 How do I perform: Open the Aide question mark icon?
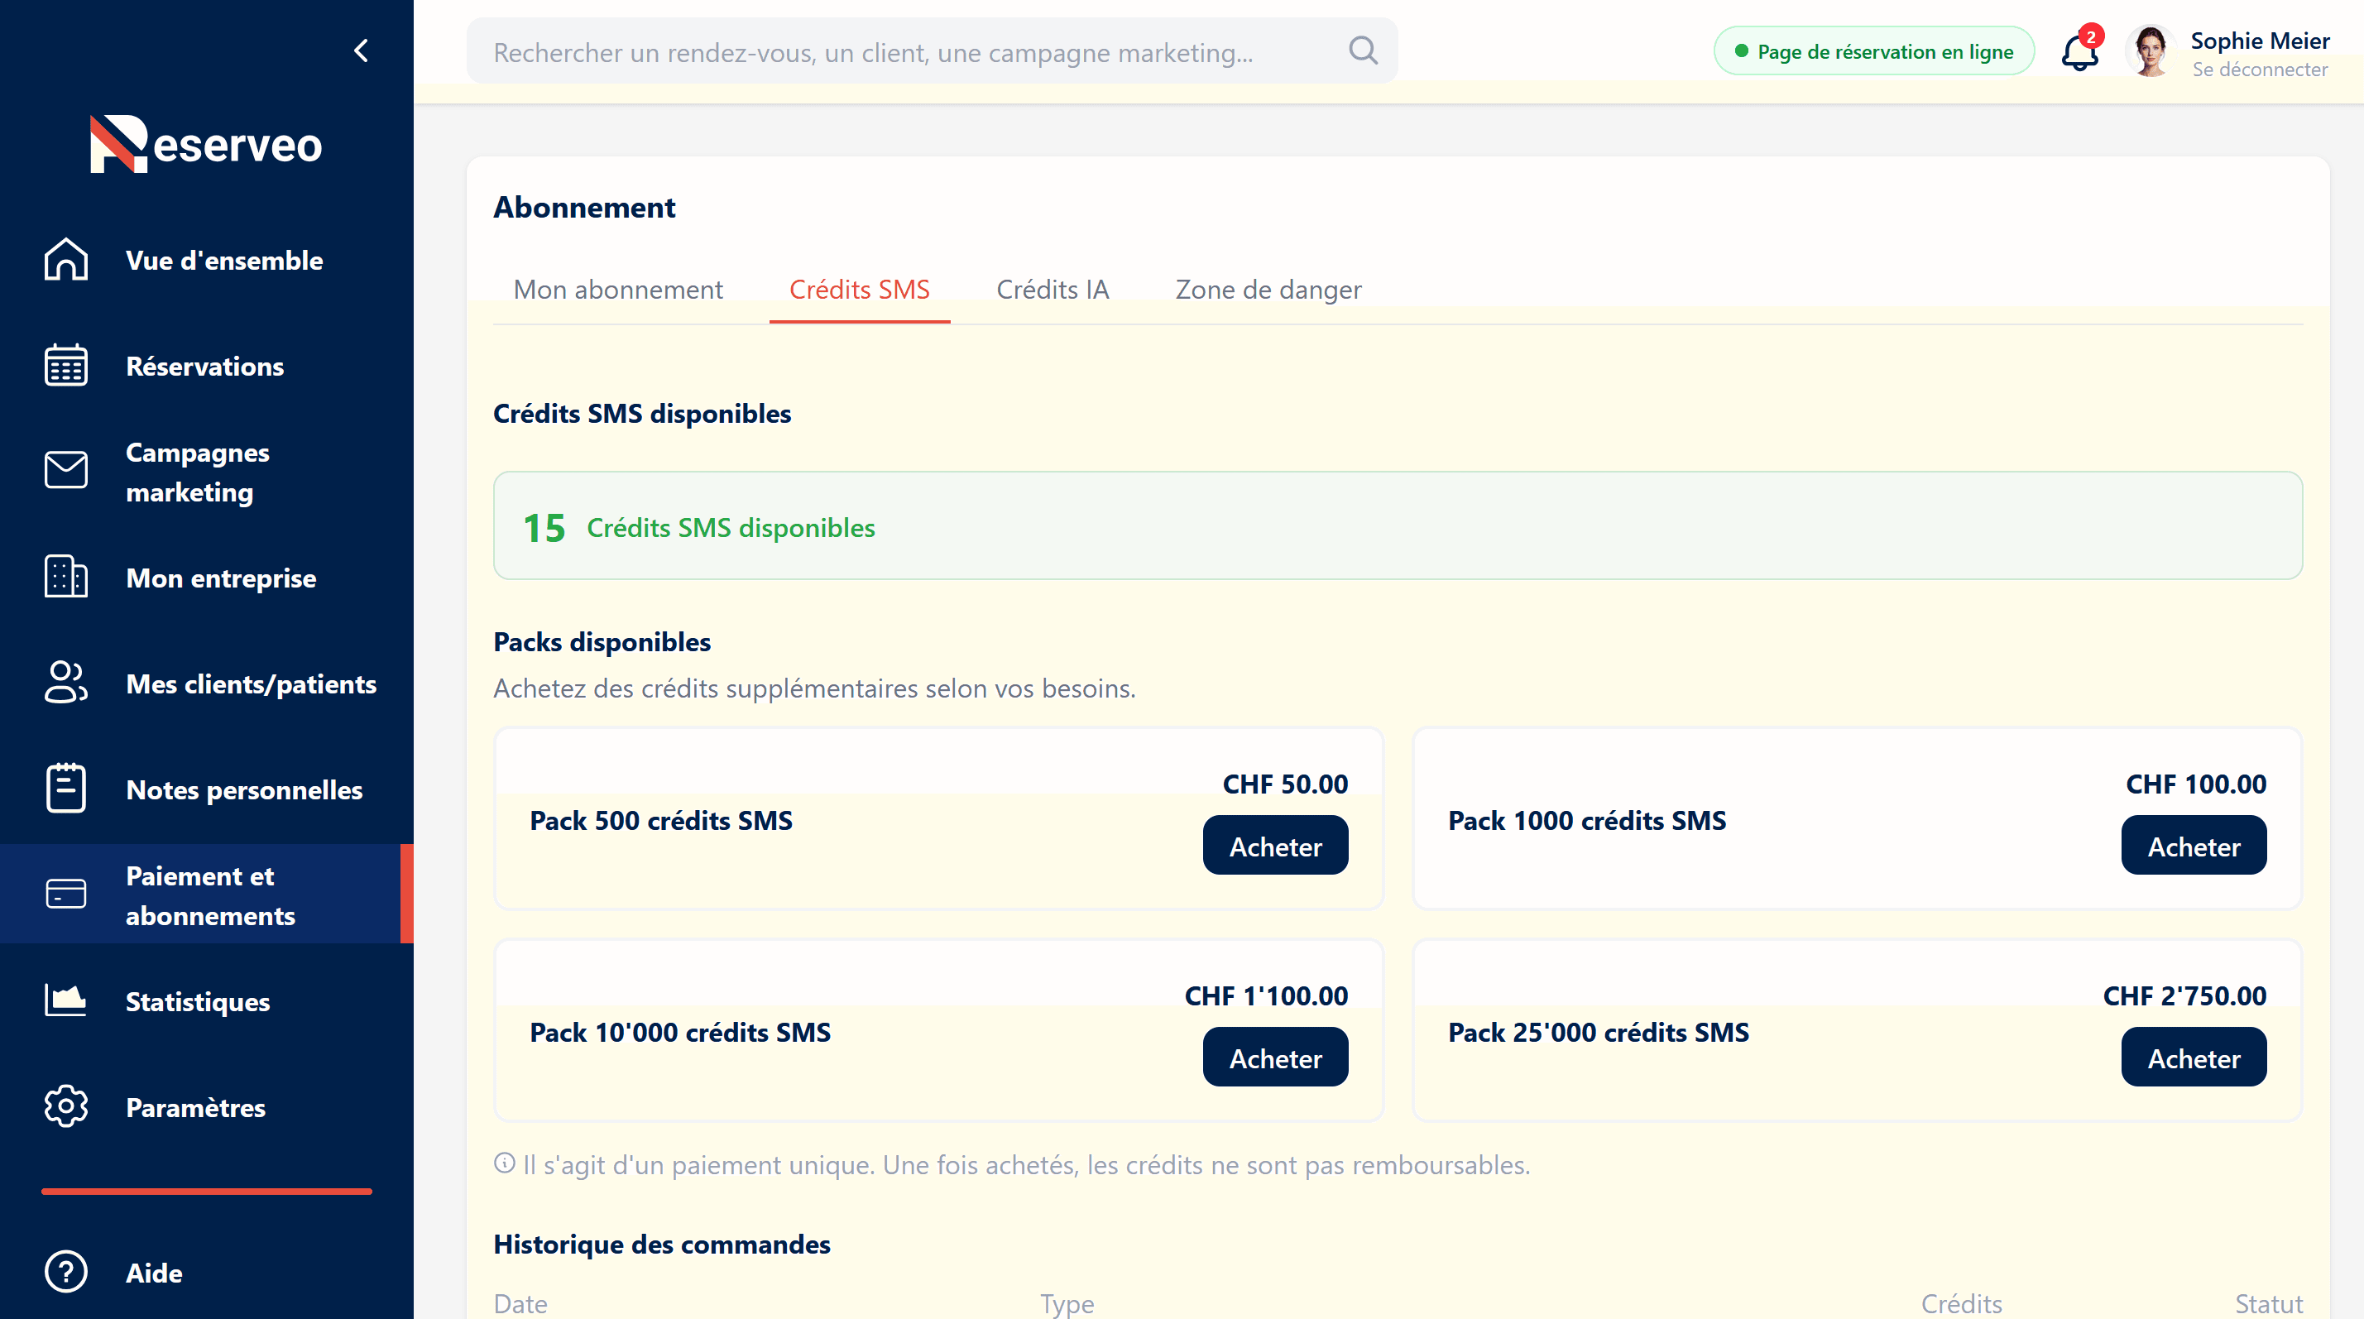[66, 1272]
